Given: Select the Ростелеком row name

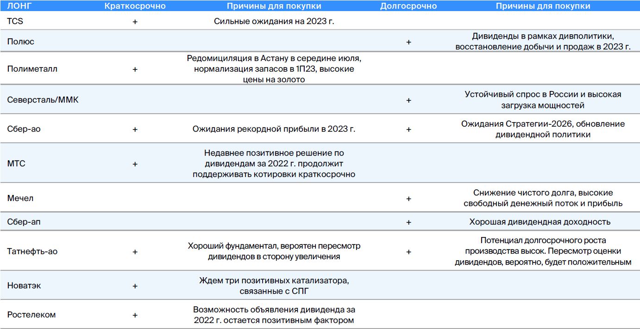Looking at the screenshot, I should [x=31, y=315].
